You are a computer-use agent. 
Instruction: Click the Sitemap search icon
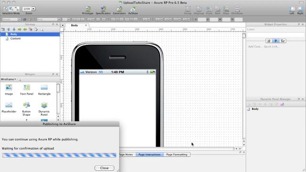pos(42,30)
